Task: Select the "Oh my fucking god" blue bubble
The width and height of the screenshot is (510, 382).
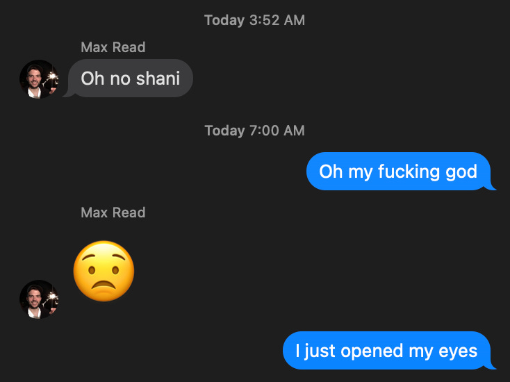Action: 401,171
